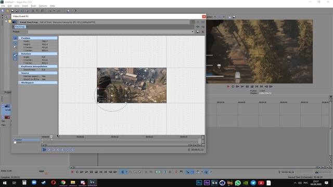This screenshot has width=333, height=187.
Task: Toggle Loop Playback in preview window transport
Action: tap(233, 87)
